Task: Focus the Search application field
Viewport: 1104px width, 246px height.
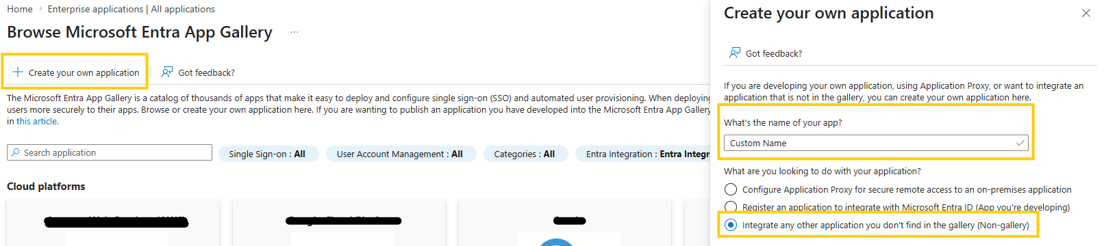Action: coord(110,152)
